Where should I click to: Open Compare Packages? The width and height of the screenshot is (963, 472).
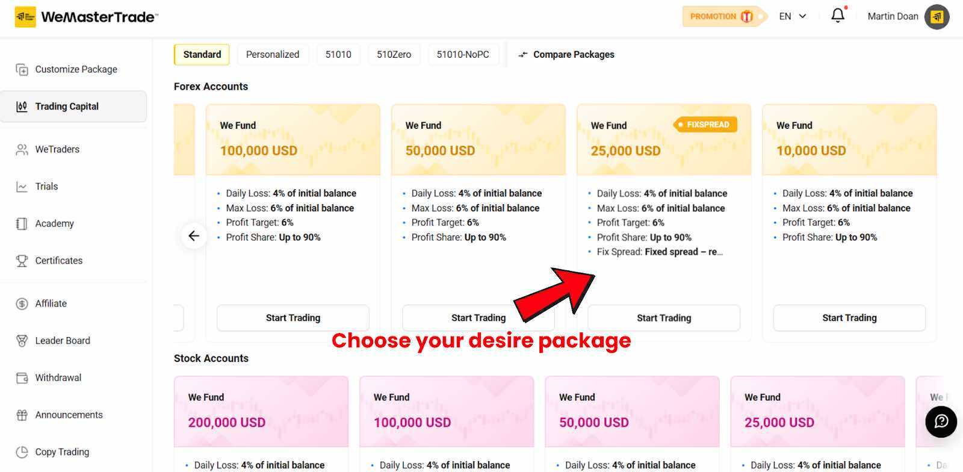[565, 54]
